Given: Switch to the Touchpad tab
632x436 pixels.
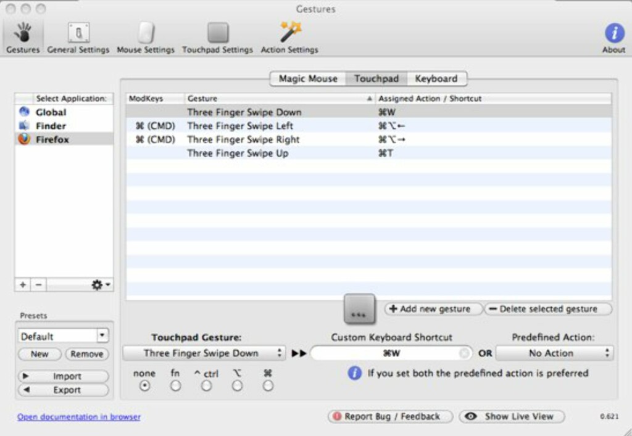Looking at the screenshot, I should coord(376,78).
